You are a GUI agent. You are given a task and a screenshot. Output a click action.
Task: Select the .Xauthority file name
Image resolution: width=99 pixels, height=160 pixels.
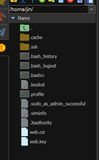(x=41, y=123)
